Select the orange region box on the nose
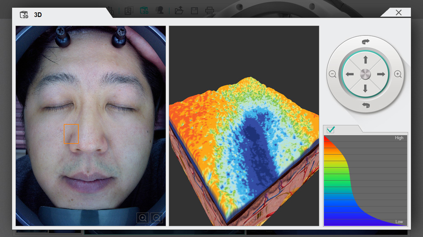 click(71, 134)
